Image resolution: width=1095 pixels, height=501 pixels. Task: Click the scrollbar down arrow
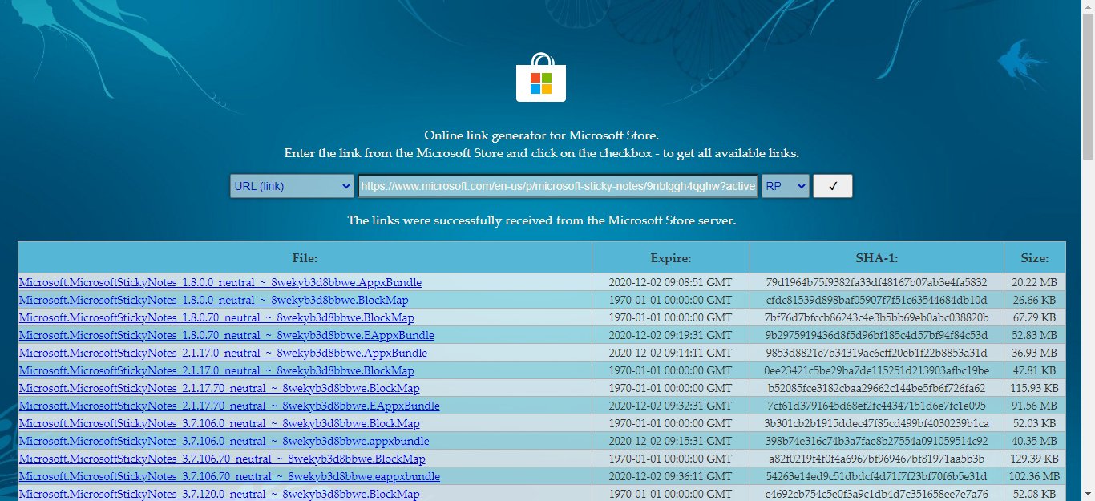coord(1088,494)
